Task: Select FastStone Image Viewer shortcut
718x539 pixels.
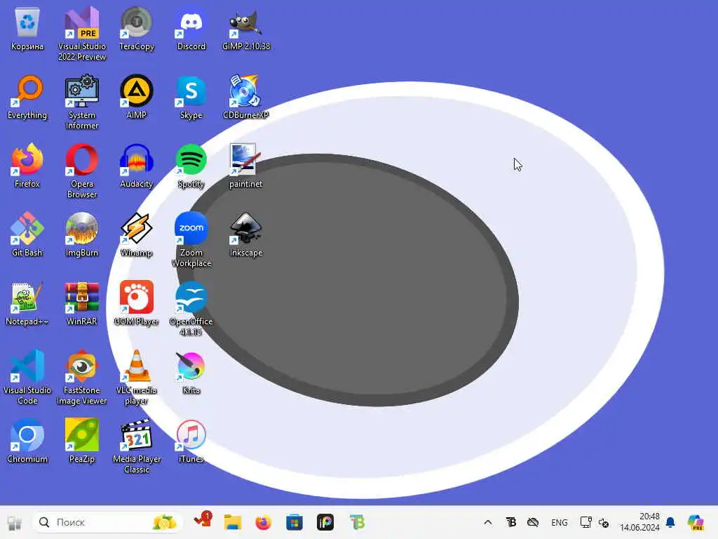Action: 82,377
